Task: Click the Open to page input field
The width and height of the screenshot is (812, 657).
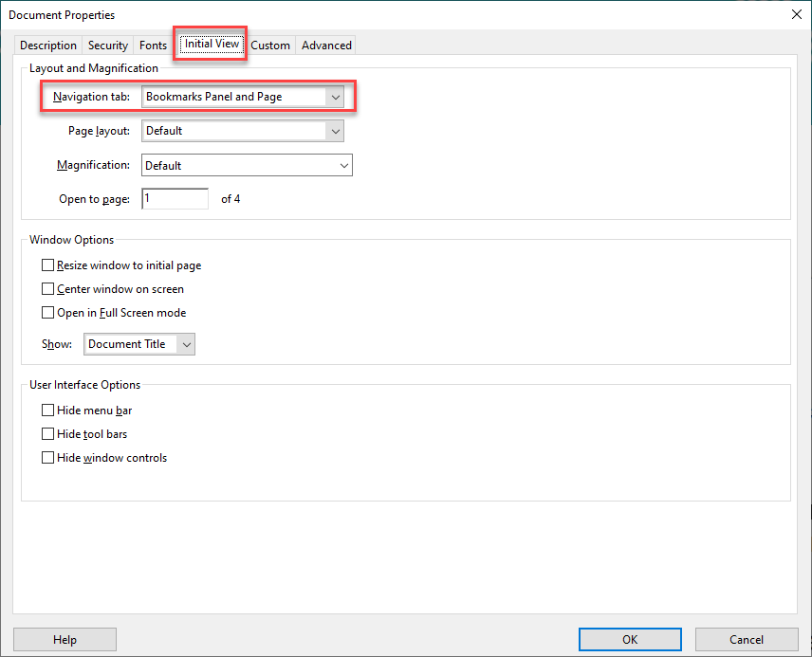Action: click(175, 198)
